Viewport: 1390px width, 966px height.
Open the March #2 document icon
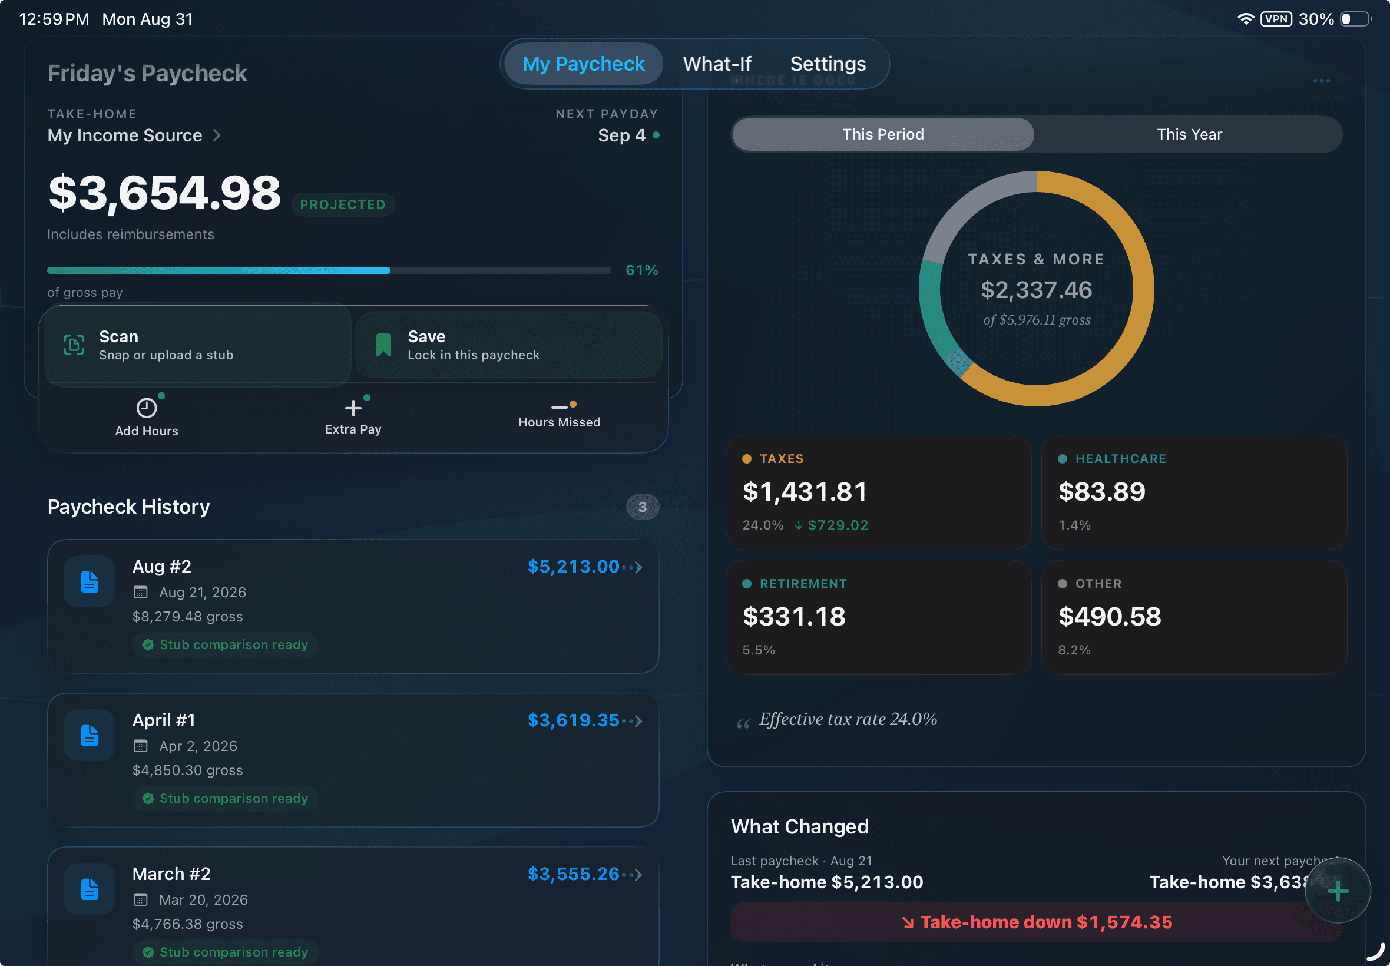coord(90,889)
